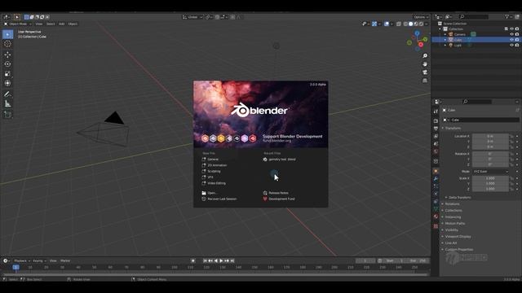
Task: Open the Tool properties tab
Action: (436, 112)
